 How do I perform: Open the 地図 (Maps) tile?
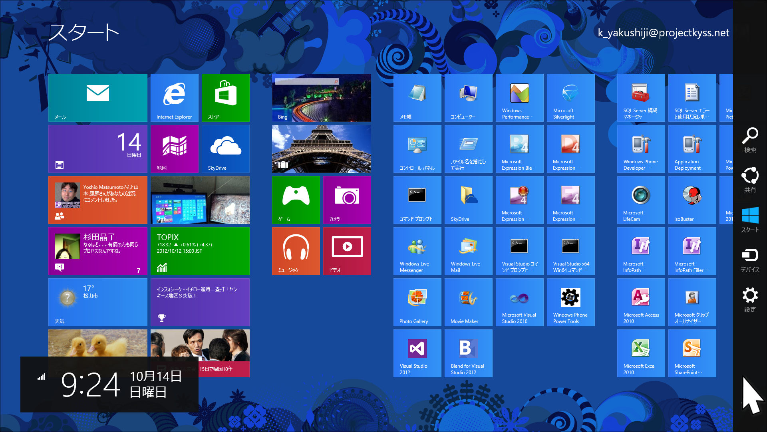(175, 149)
